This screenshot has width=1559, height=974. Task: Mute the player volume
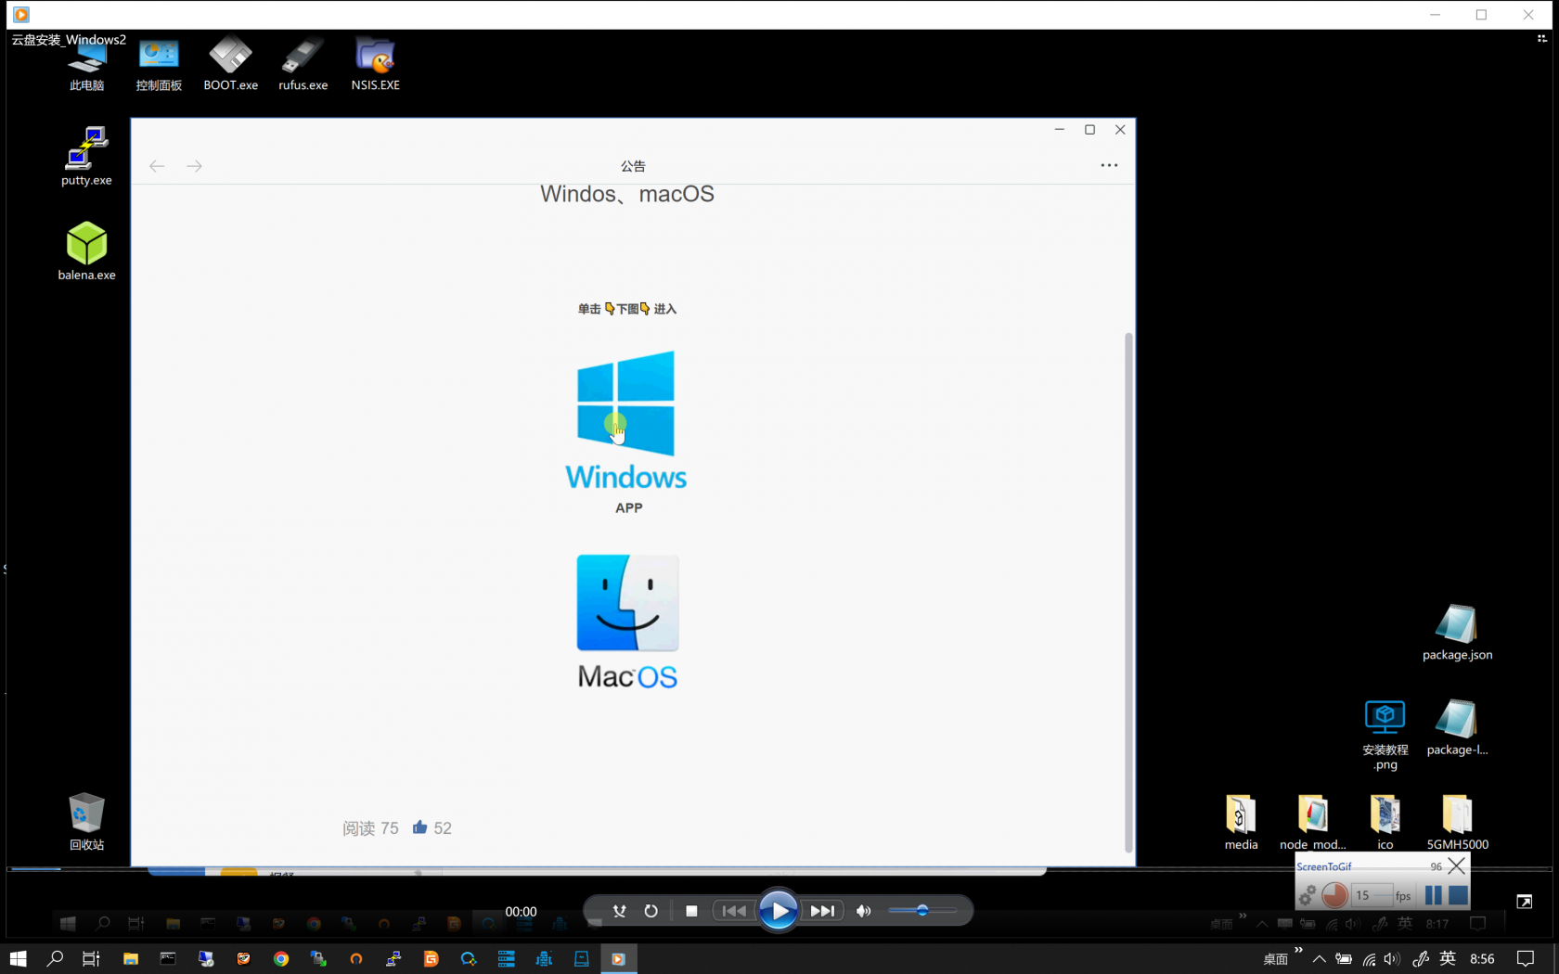pyautogui.click(x=864, y=911)
